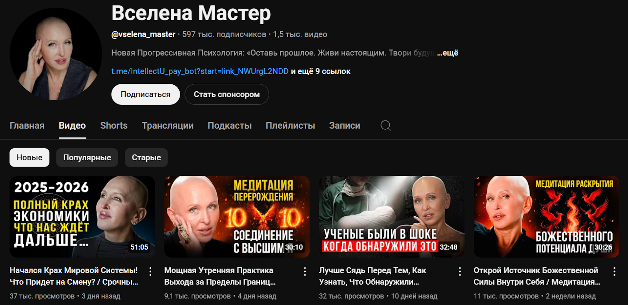Click the "Стать спонсором" button
This screenshot has height=305, width=628.
pyautogui.click(x=227, y=94)
